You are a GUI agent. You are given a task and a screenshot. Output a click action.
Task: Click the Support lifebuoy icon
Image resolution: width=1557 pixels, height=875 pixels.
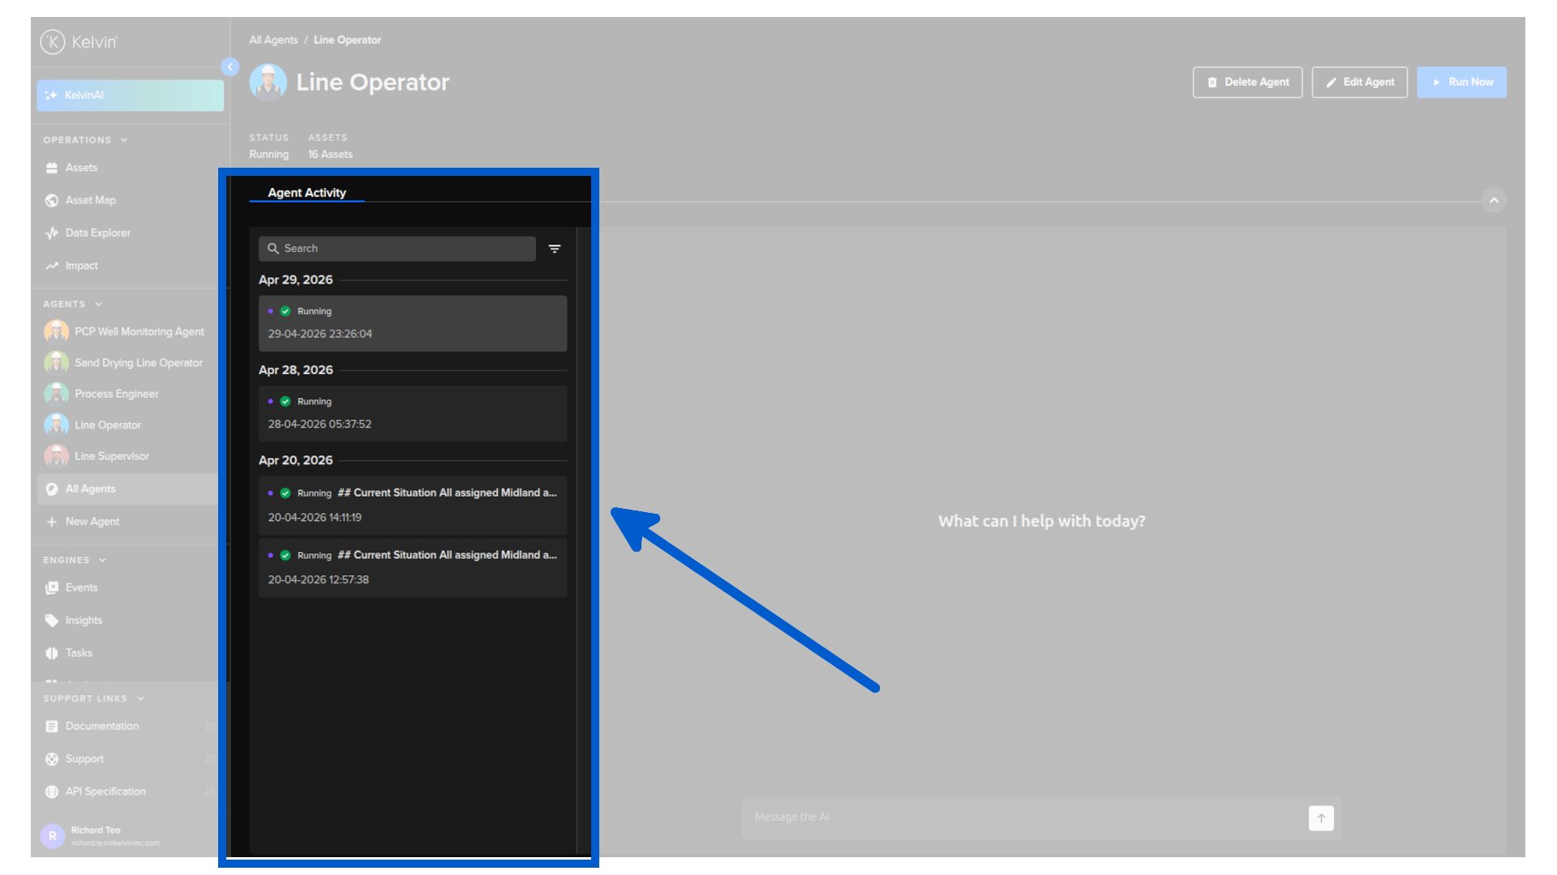(x=52, y=759)
